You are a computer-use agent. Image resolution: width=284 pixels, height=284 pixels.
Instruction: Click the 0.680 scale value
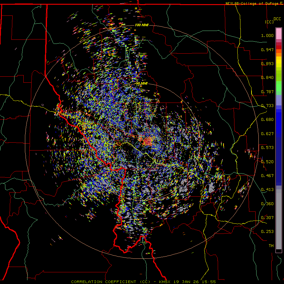pyautogui.click(x=267, y=120)
